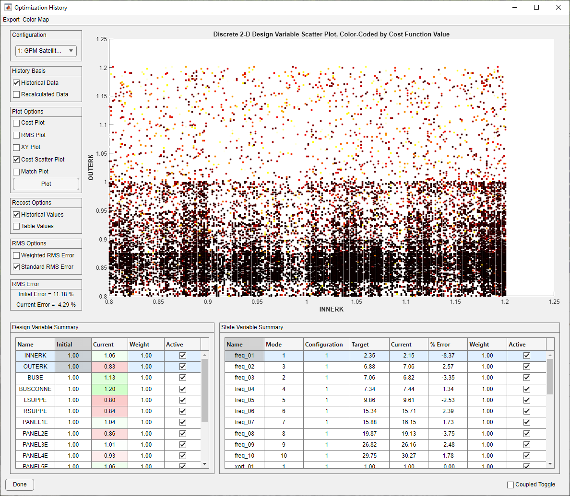Open the Color Map menu
Viewport: 570px width, 496px height.
point(36,20)
